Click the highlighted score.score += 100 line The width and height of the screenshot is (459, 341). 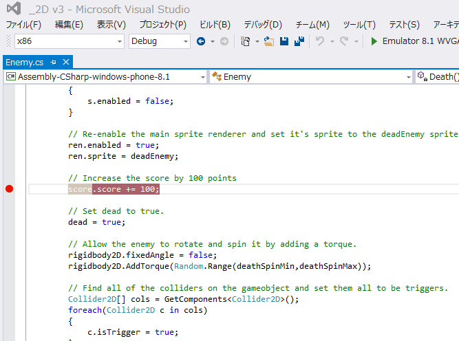pyautogui.click(x=114, y=189)
